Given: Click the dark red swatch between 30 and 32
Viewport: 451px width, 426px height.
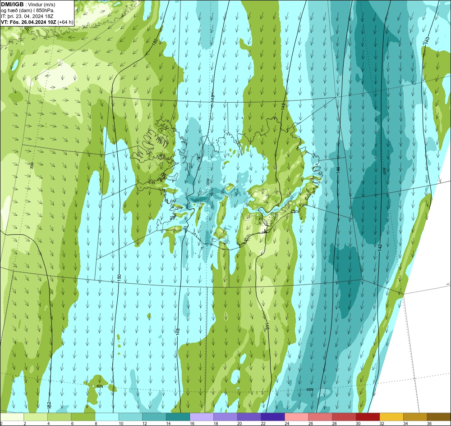Looking at the screenshot, I should [x=368, y=417].
